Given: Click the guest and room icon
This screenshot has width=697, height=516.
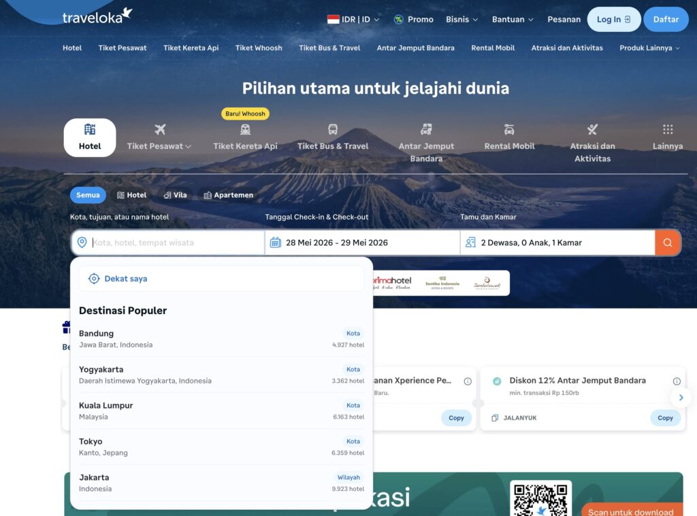Looking at the screenshot, I should coord(470,243).
